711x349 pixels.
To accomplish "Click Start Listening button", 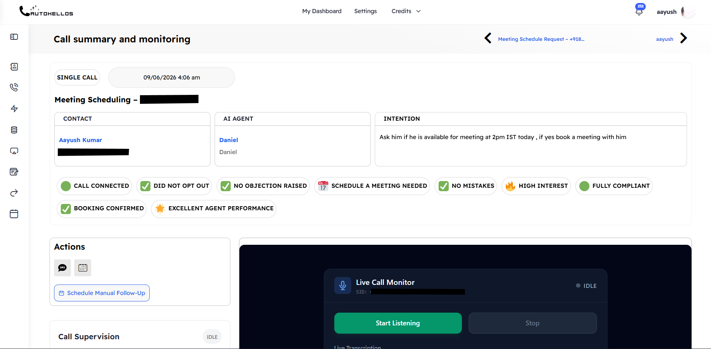I will 398,323.
